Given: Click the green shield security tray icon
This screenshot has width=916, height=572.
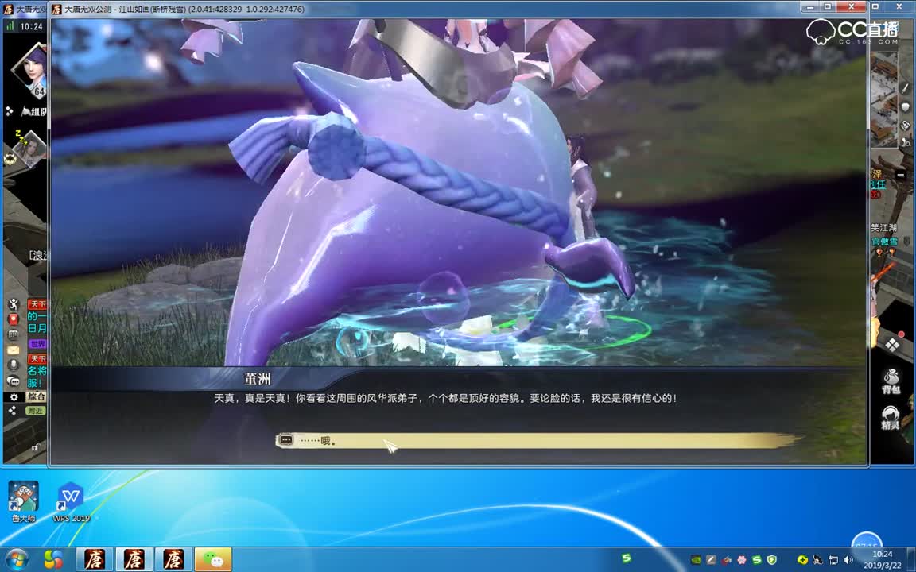Looking at the screenshot, I should click(772, 560).
